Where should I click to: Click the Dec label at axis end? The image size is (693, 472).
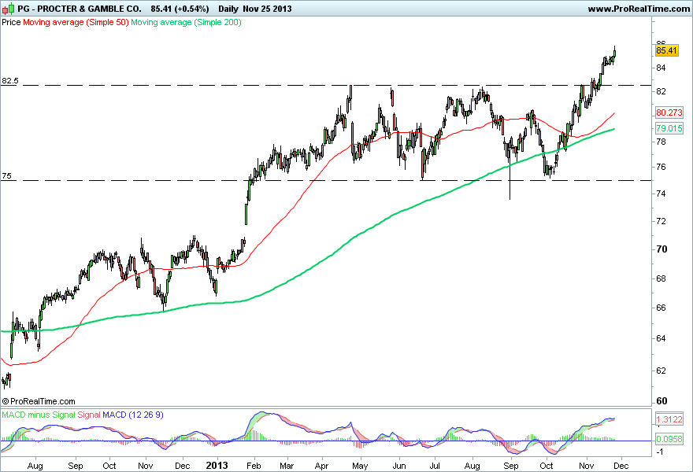(x=621, y=466)
